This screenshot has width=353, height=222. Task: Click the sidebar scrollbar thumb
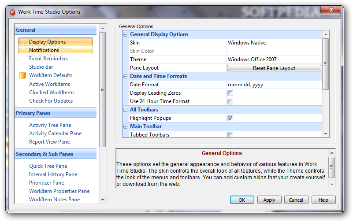(x=103, y=89)
